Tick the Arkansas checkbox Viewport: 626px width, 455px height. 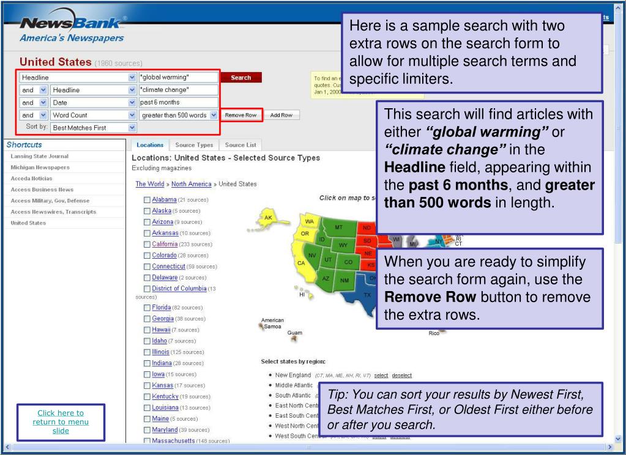147,233
